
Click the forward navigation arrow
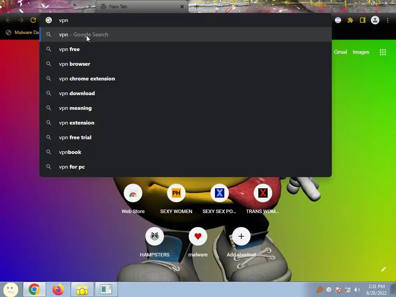click(x=21, y=20)
